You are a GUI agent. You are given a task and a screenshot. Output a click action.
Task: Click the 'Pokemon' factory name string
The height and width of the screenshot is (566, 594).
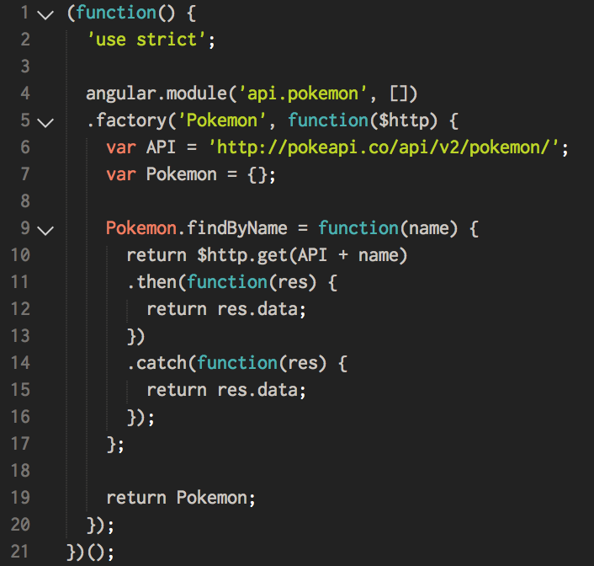point(222,120)
